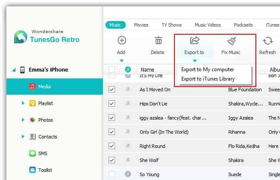This screenshot has width=280, height=180.
Task: Click the Export to dropdown arrow
Action: (x=195, y=61)
